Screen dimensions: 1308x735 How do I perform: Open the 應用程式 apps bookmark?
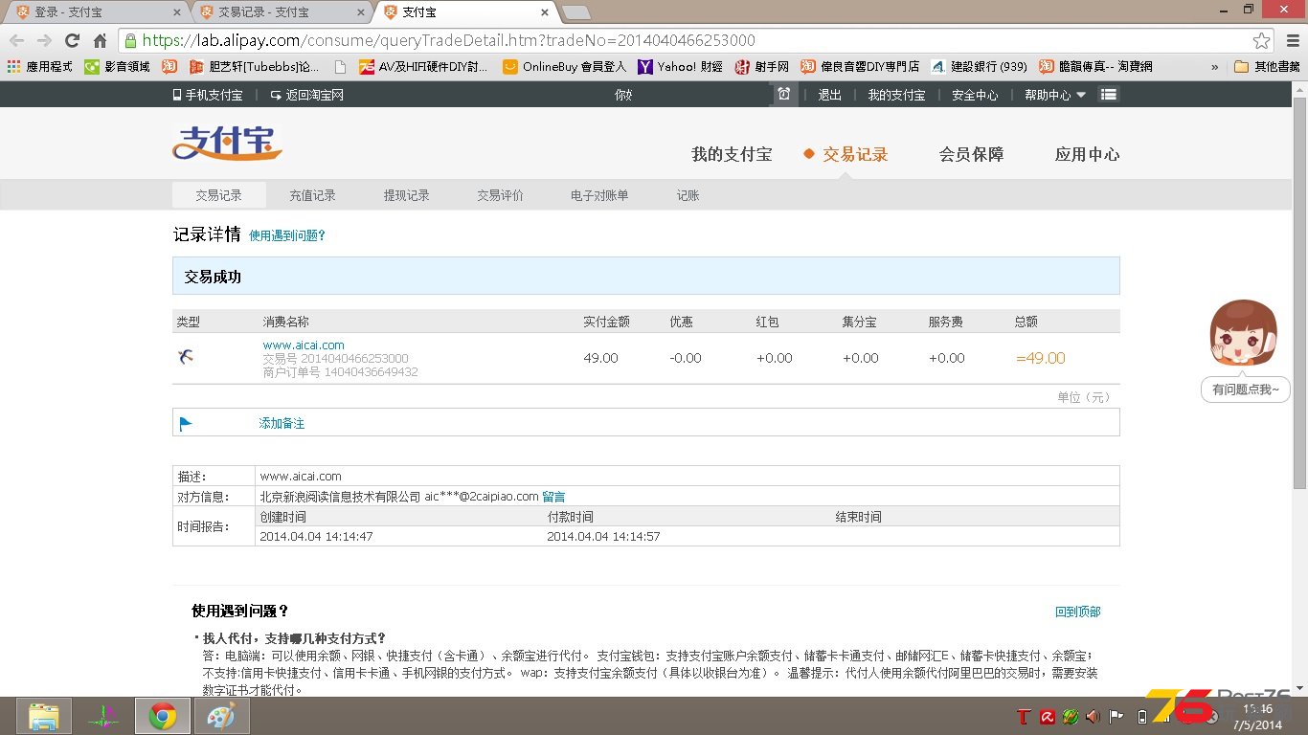[39, 66]
